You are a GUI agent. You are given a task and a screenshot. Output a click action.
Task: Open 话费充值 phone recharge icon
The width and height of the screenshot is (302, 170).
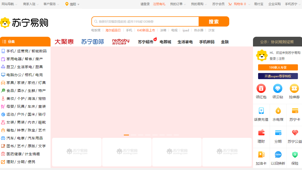coord(261,111)
